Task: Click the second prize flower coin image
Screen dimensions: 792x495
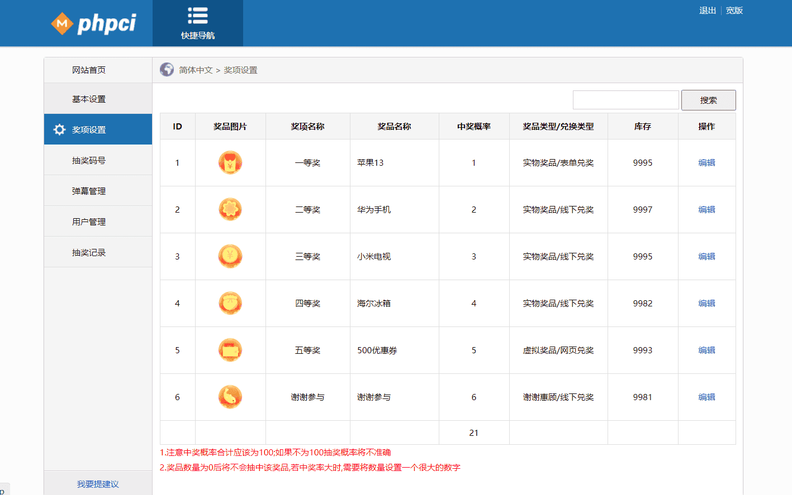Action: tap(230, 209)
